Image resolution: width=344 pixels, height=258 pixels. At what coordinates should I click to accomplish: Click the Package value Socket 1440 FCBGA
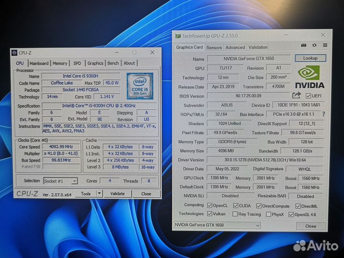click(x=81, y=89)
